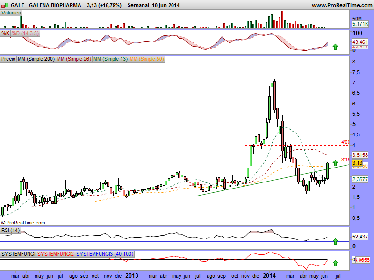Click the red 3'15 resistance label

click(x=345, y=160)
